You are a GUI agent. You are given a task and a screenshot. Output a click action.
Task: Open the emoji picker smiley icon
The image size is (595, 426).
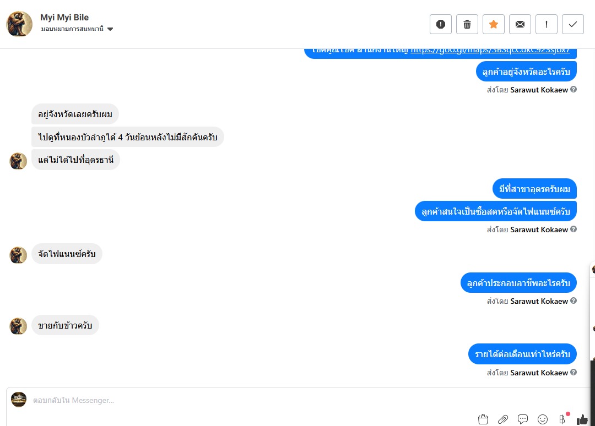coord(543,419)
